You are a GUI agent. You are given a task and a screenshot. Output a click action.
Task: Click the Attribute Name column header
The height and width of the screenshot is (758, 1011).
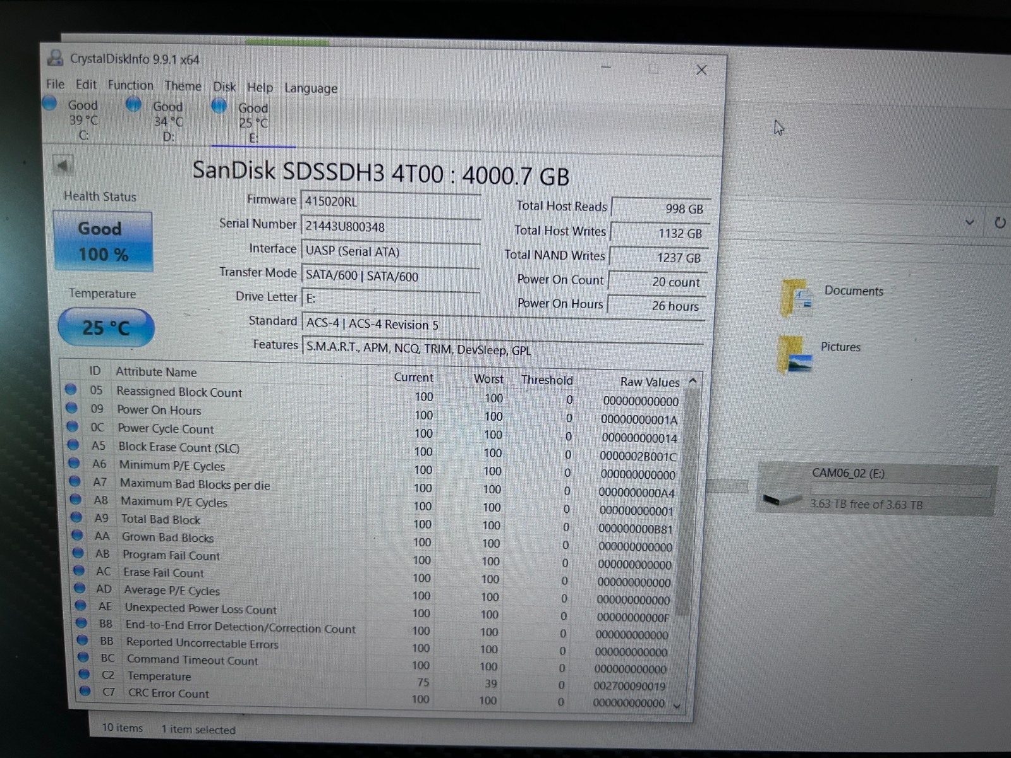(156, 372)
